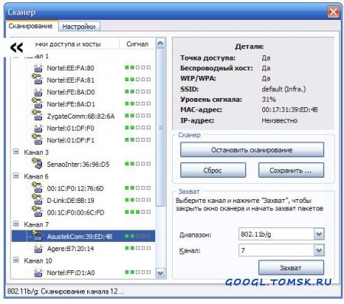Click the signal bars of SenaoInter:36:96:D5
This screenshot has height=304, width=344.
click(138, 164)
